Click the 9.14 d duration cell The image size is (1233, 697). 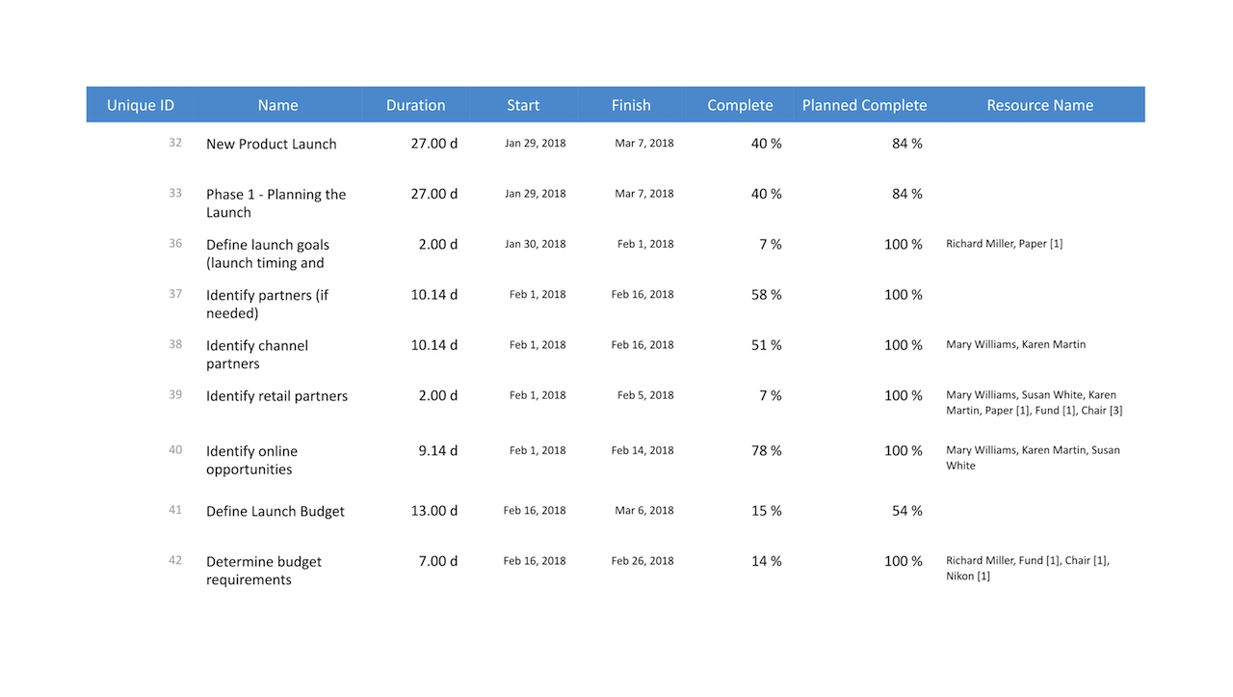click(x=437, y=450)
